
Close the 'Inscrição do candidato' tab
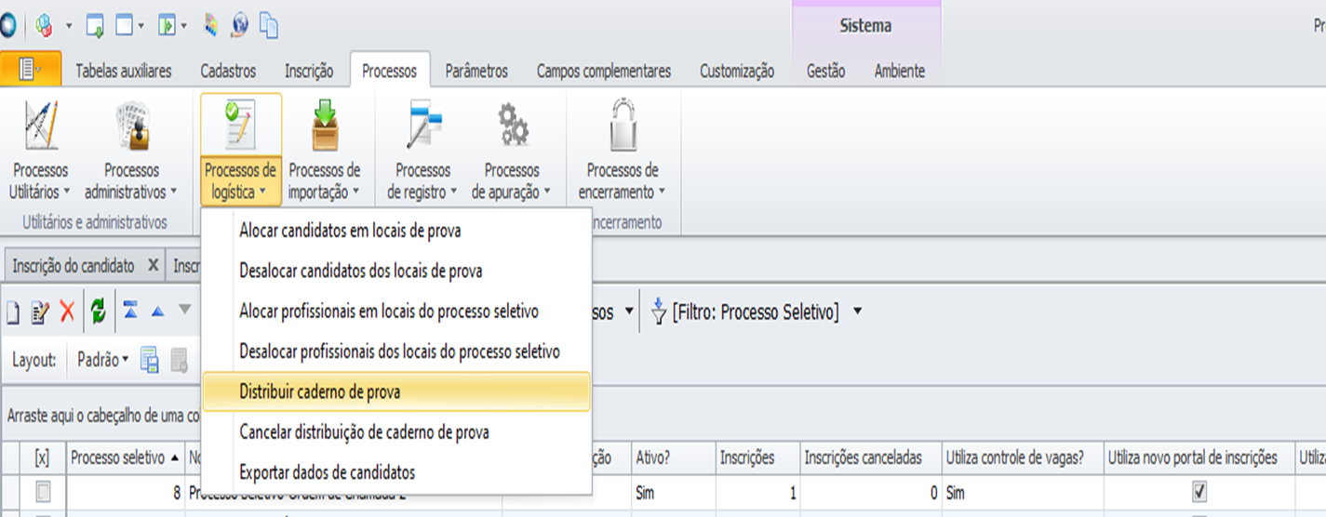point(154,265)
